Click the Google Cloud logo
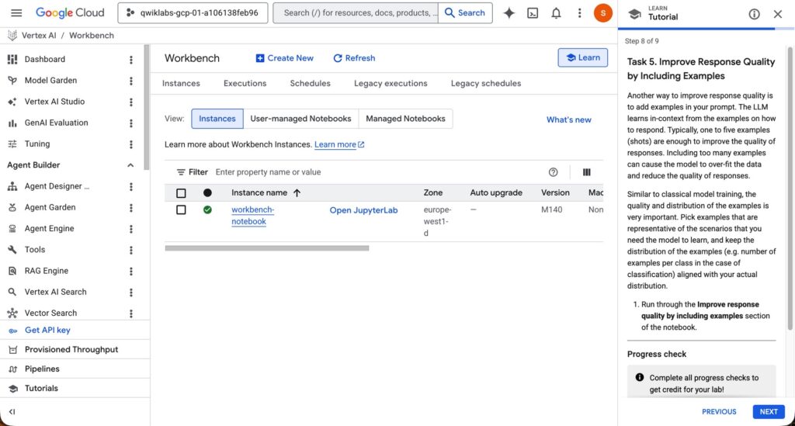 point(70,12)
